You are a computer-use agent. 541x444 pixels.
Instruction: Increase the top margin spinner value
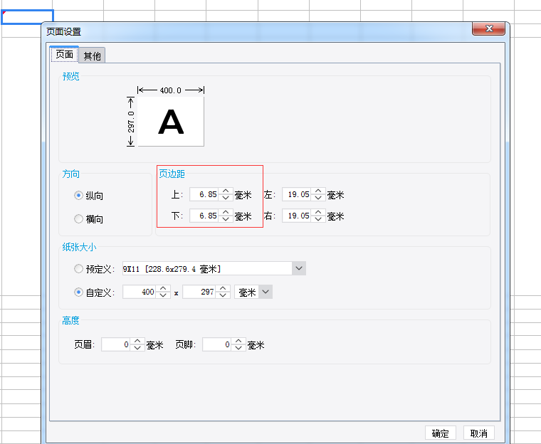[x=226, y=191]
